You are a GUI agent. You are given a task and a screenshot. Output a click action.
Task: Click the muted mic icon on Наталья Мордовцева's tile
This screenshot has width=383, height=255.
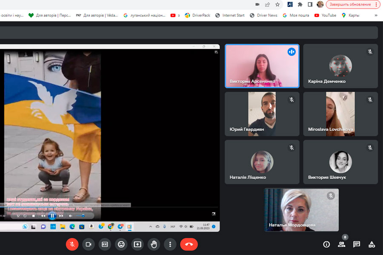[x=331, y=195]
